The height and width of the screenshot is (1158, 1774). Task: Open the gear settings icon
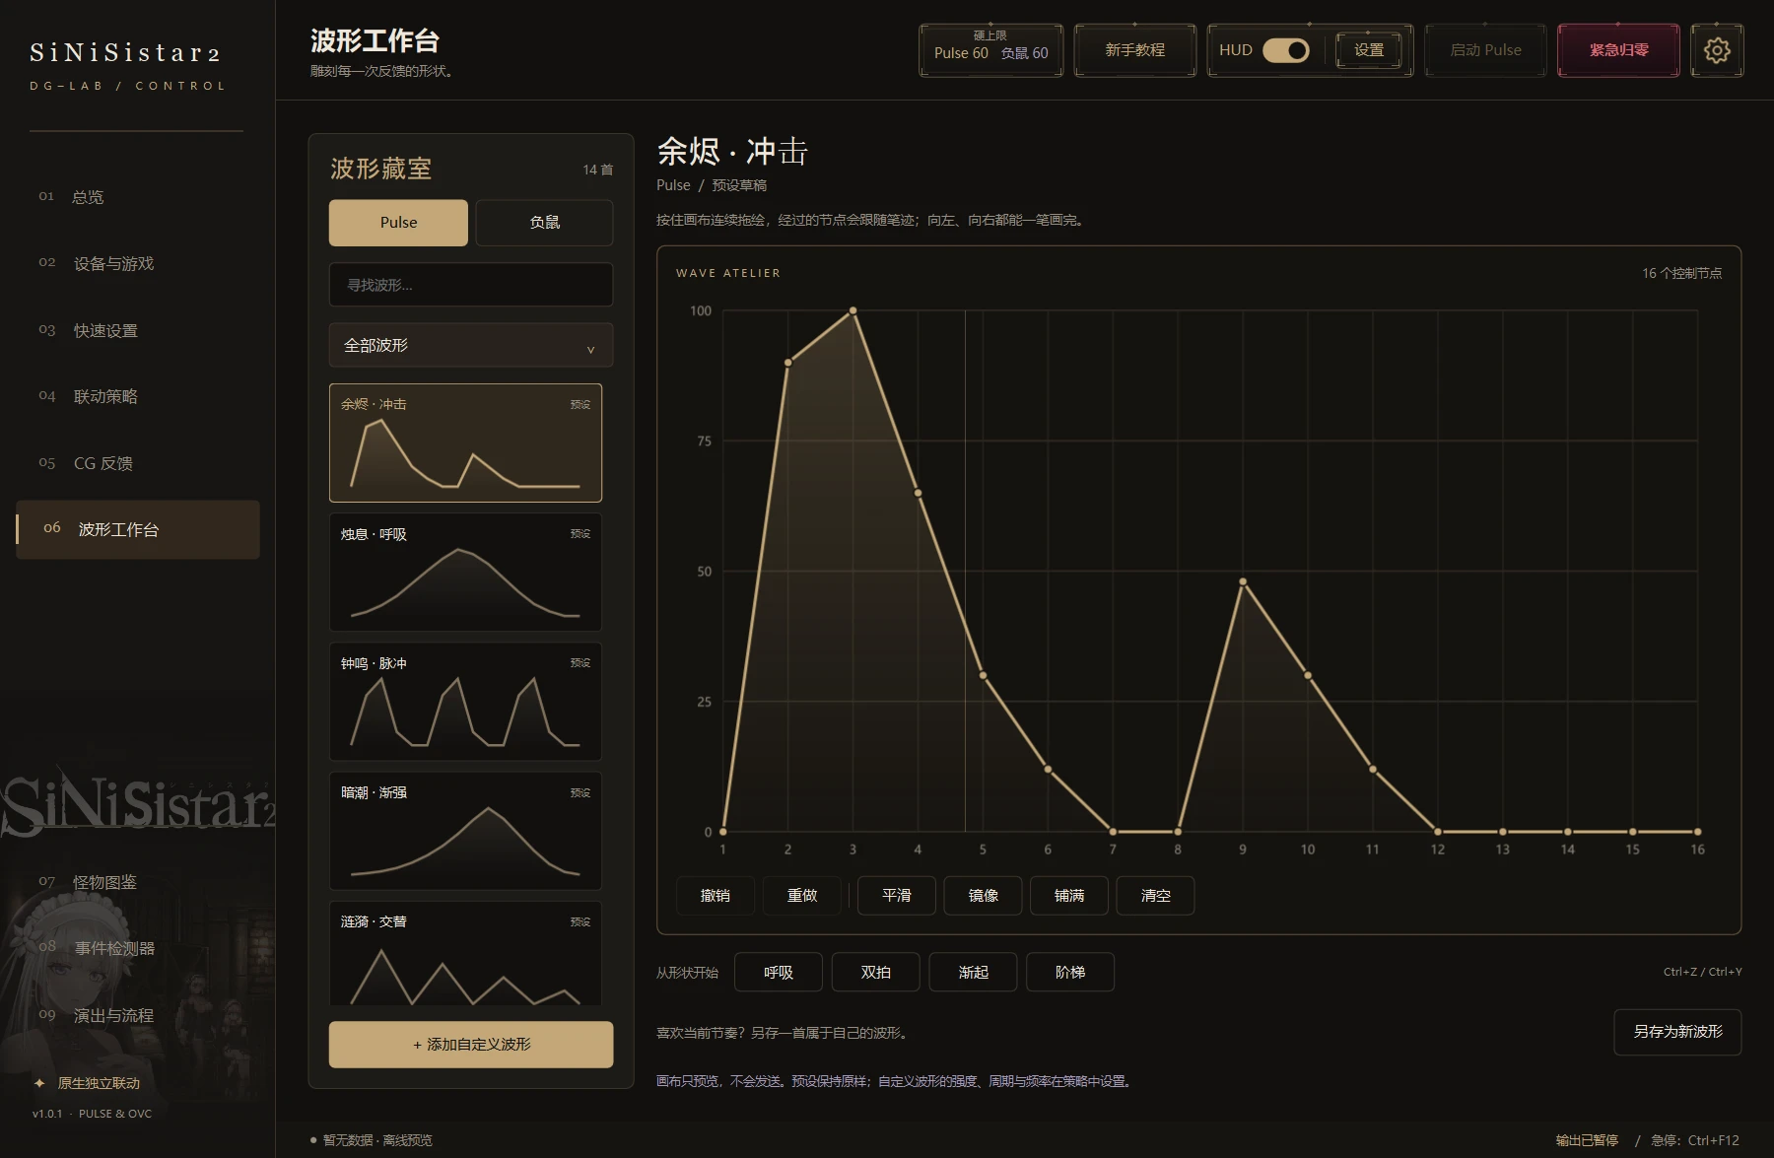point(1717,50)
